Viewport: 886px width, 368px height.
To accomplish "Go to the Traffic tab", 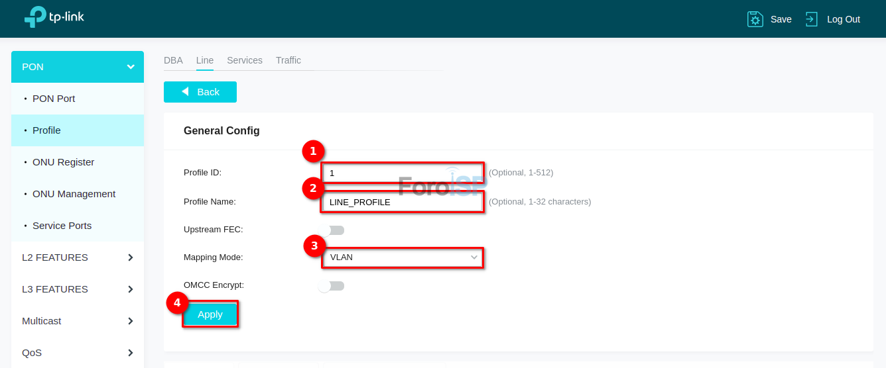I will 288,60.
